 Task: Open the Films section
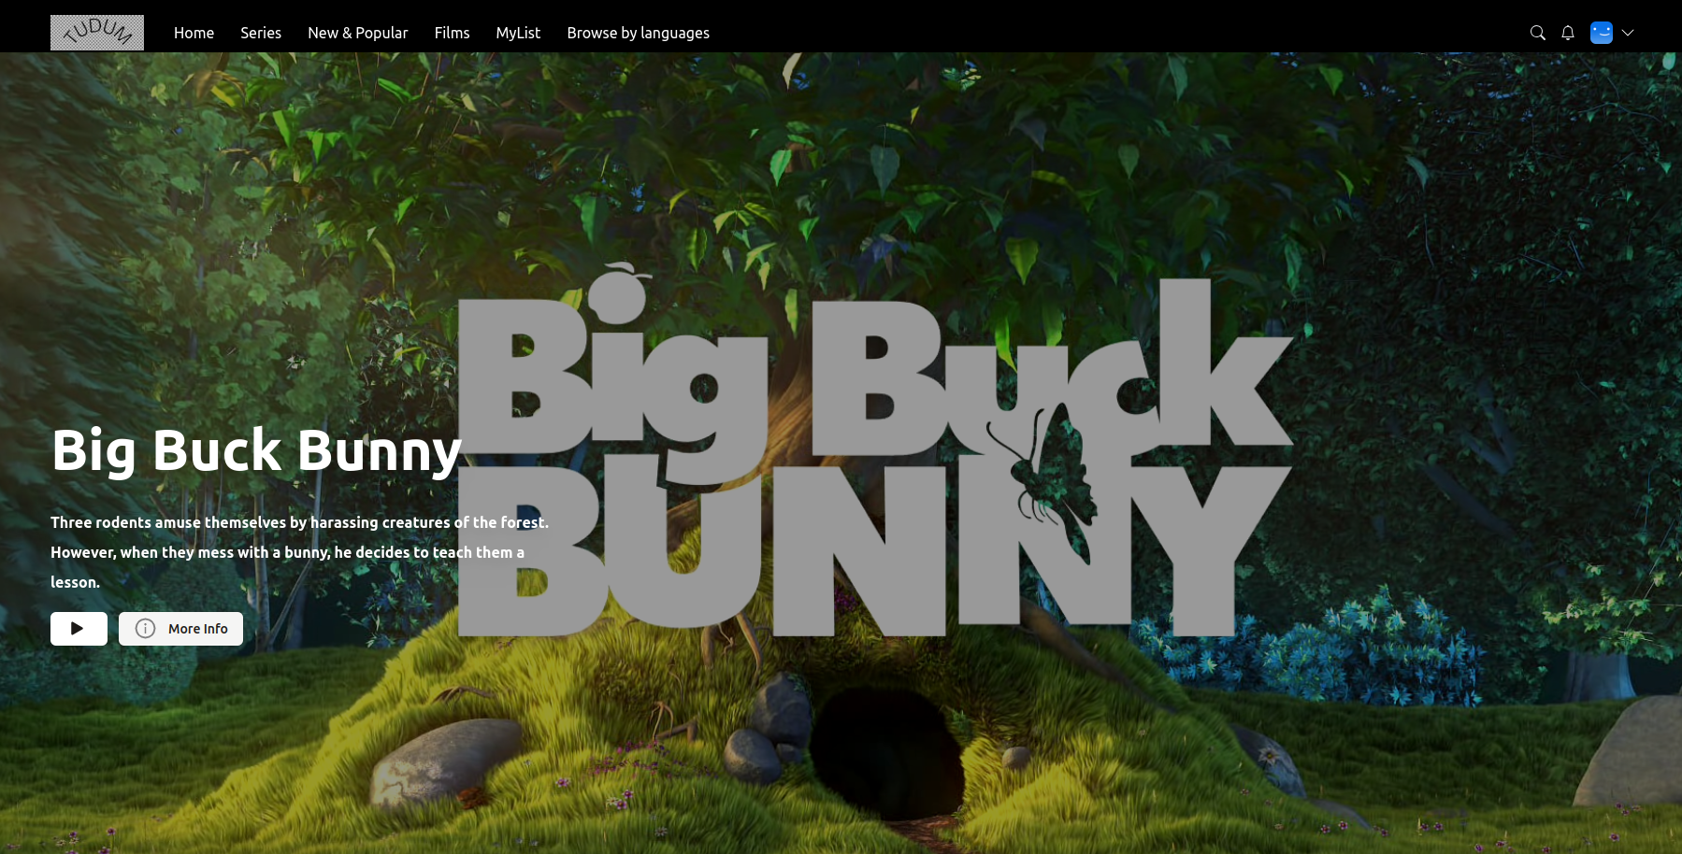point(452,33)
